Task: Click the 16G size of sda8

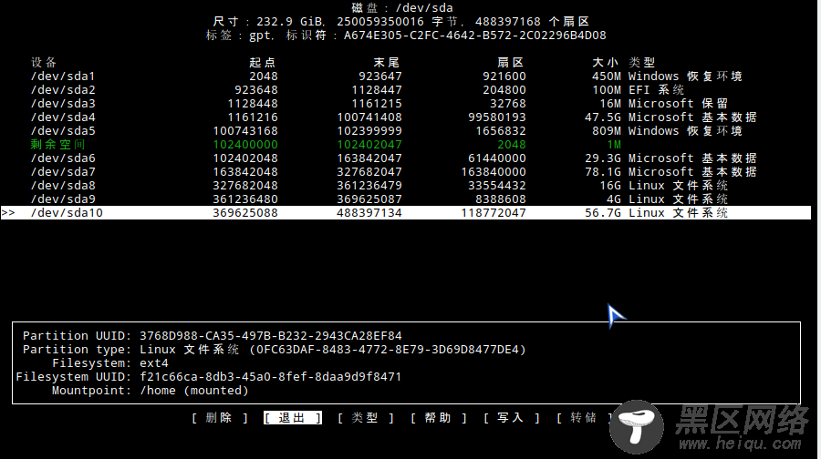Action: pos(610,185)
